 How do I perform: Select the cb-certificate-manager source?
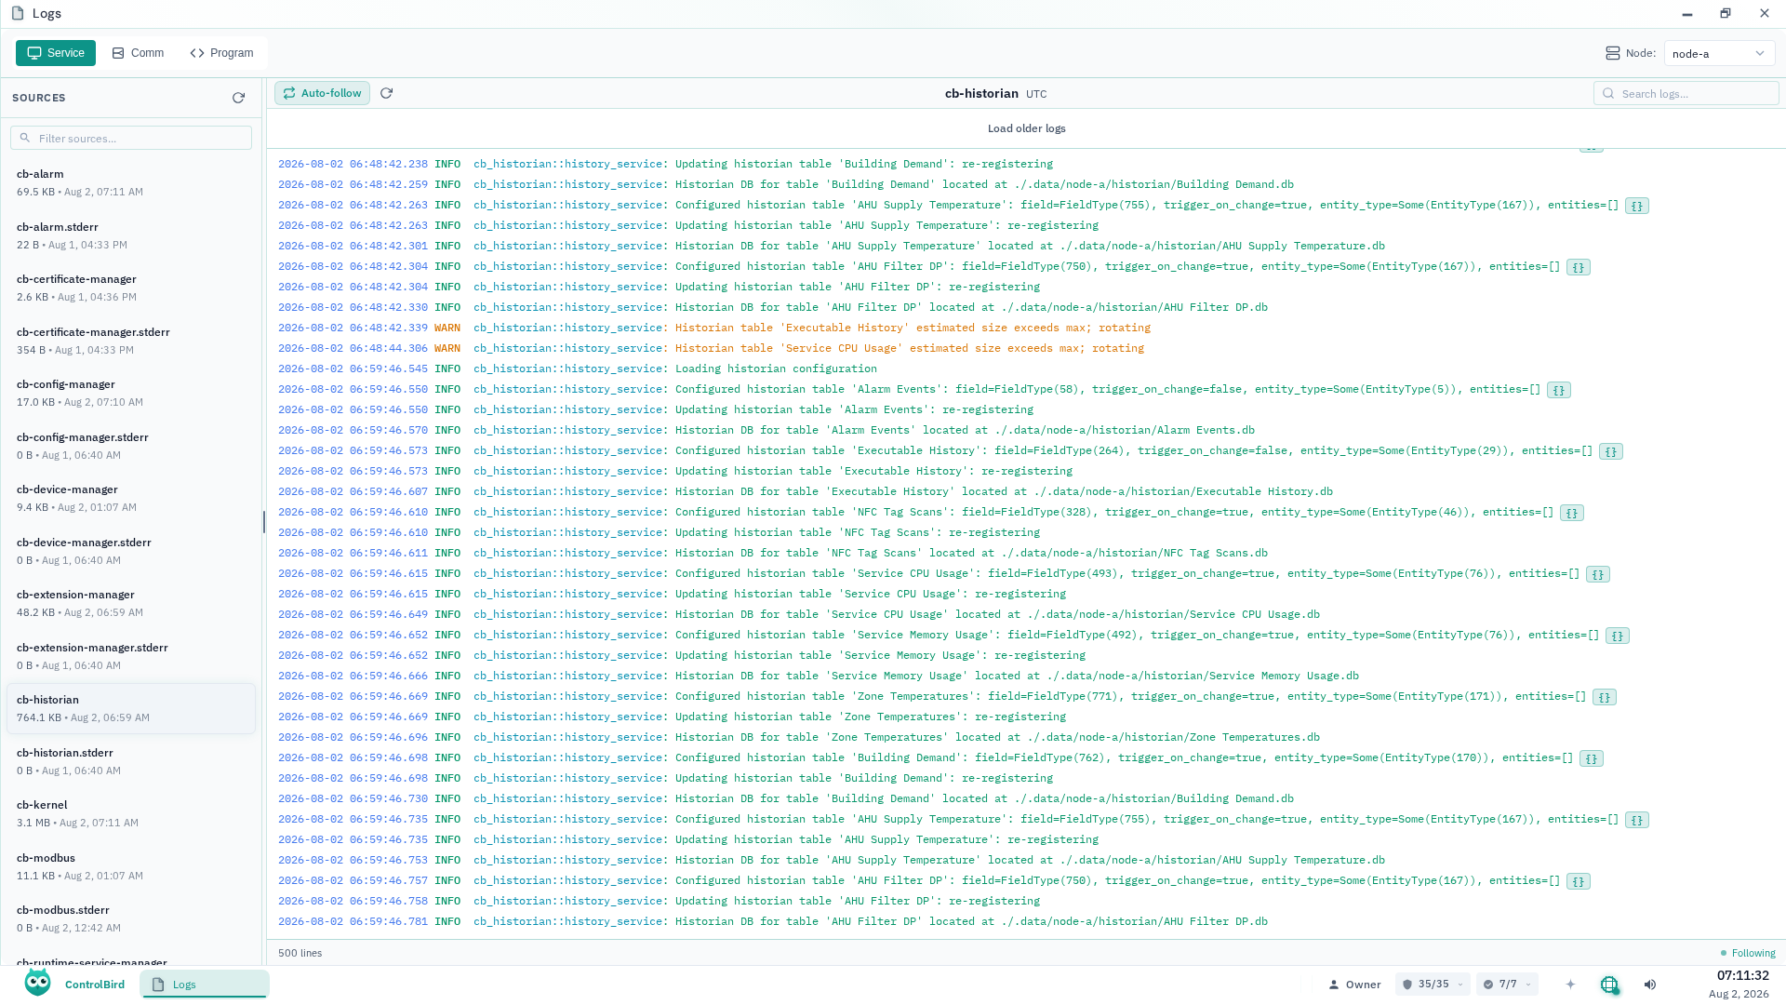point(131,288)
